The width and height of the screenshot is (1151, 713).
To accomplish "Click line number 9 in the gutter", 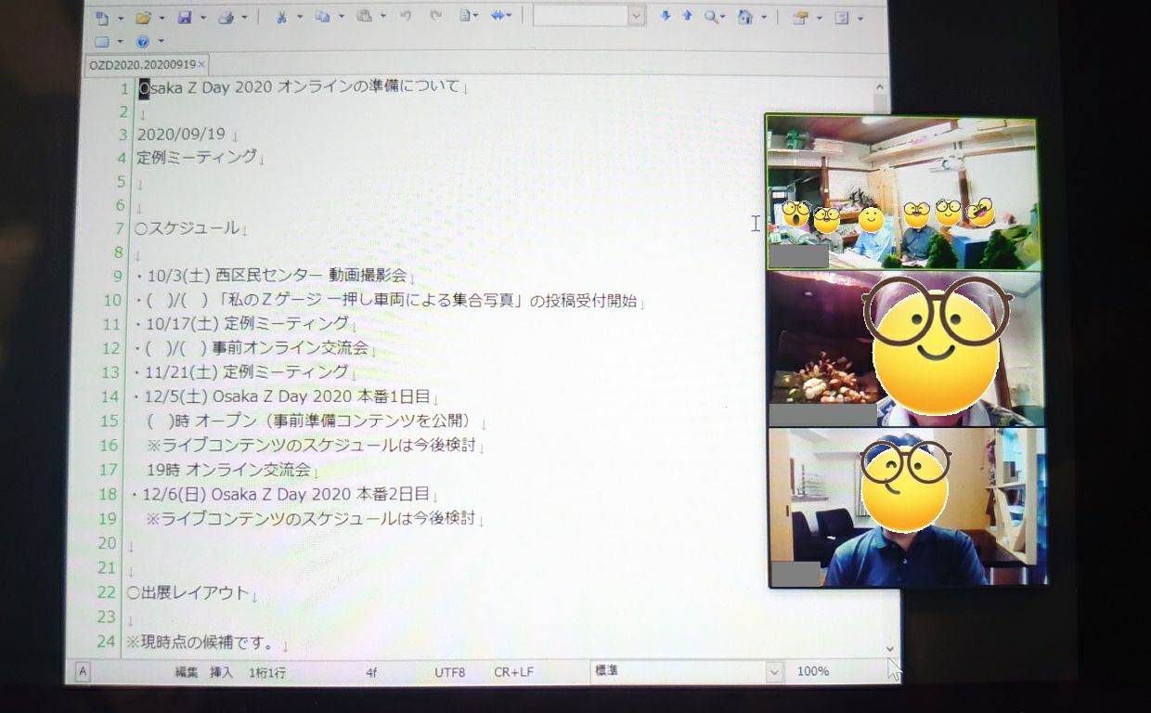I will [117, 276].
